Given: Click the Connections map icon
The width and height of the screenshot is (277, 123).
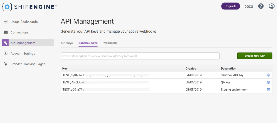Looking at the screenshot, I should 5,32.
